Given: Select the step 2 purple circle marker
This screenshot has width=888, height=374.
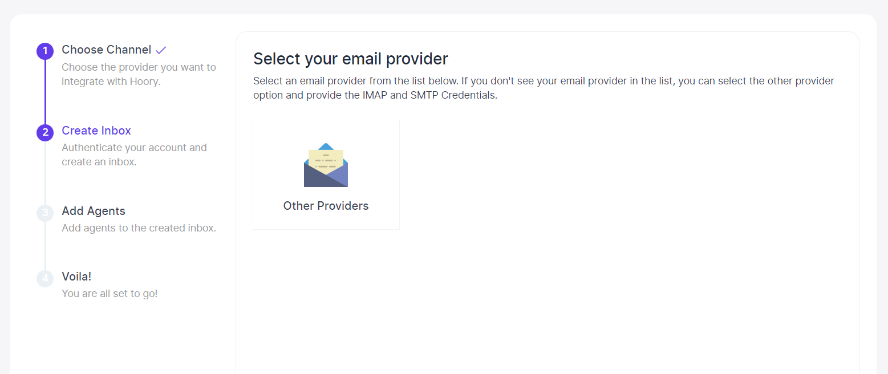Looking at the screenshot, I should pyautogui.click(x=45, y=133).
